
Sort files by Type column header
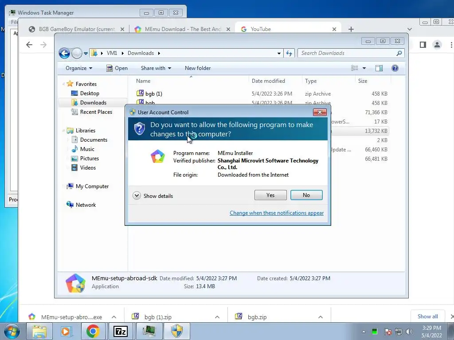click(329, 81)
